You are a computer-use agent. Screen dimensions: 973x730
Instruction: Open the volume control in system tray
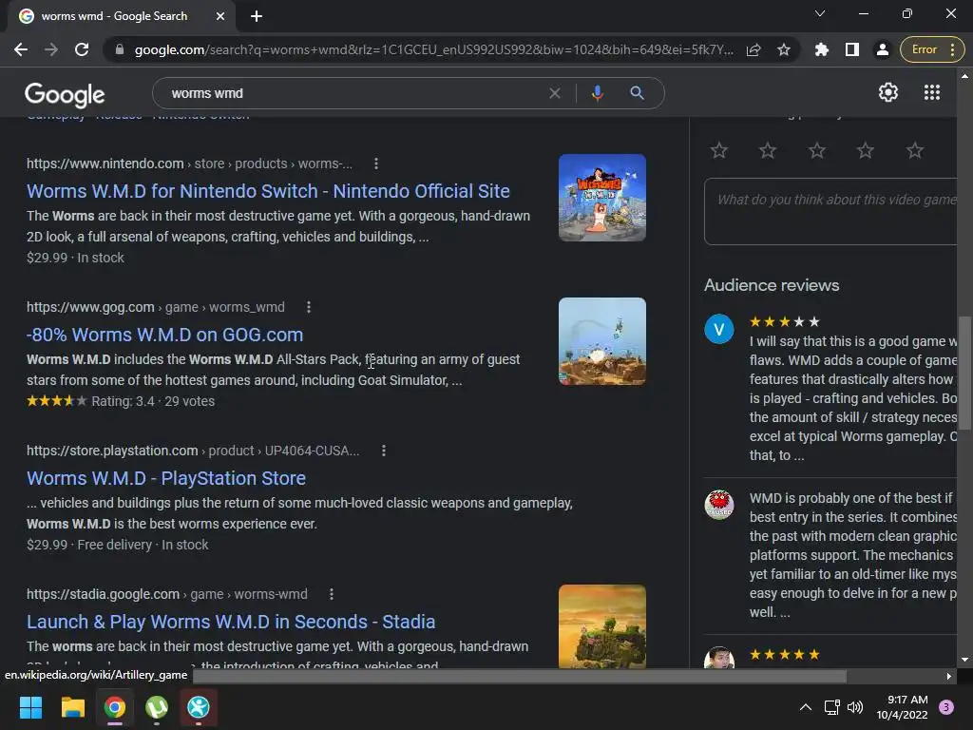click(855, 707)
